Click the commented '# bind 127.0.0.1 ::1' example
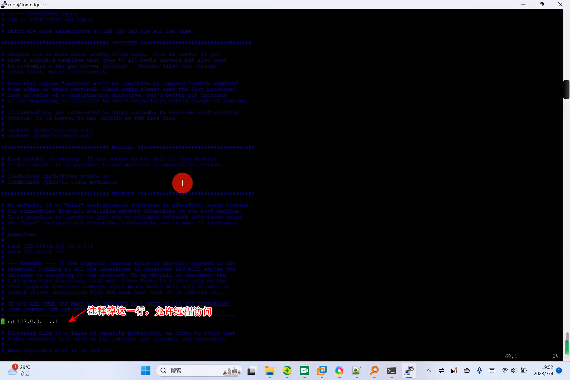This screenshot has width=570, height=380. [33, 252]
